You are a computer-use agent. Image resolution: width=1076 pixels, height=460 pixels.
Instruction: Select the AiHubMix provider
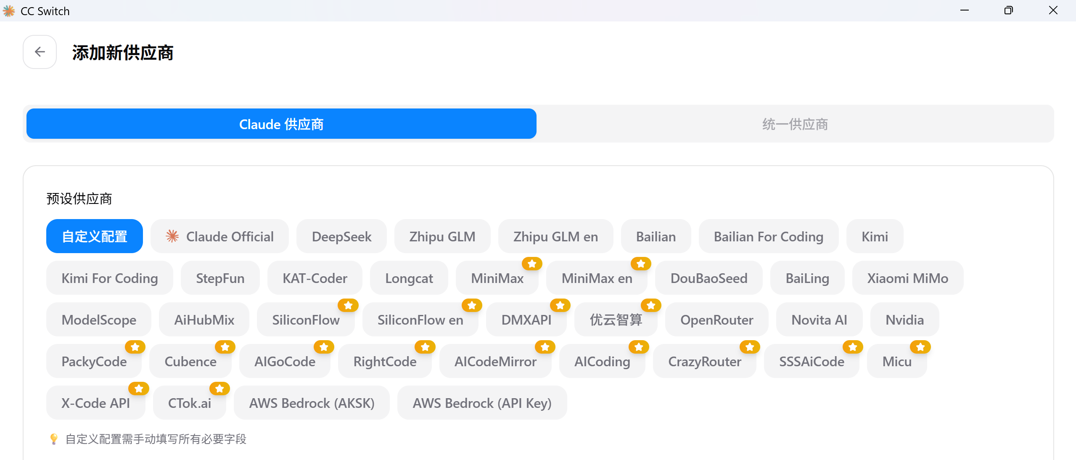tap(204, 320)
